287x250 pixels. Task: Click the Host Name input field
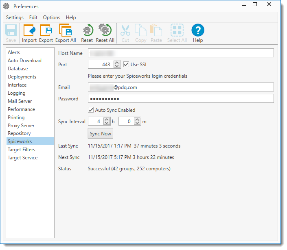pos(181,53)
